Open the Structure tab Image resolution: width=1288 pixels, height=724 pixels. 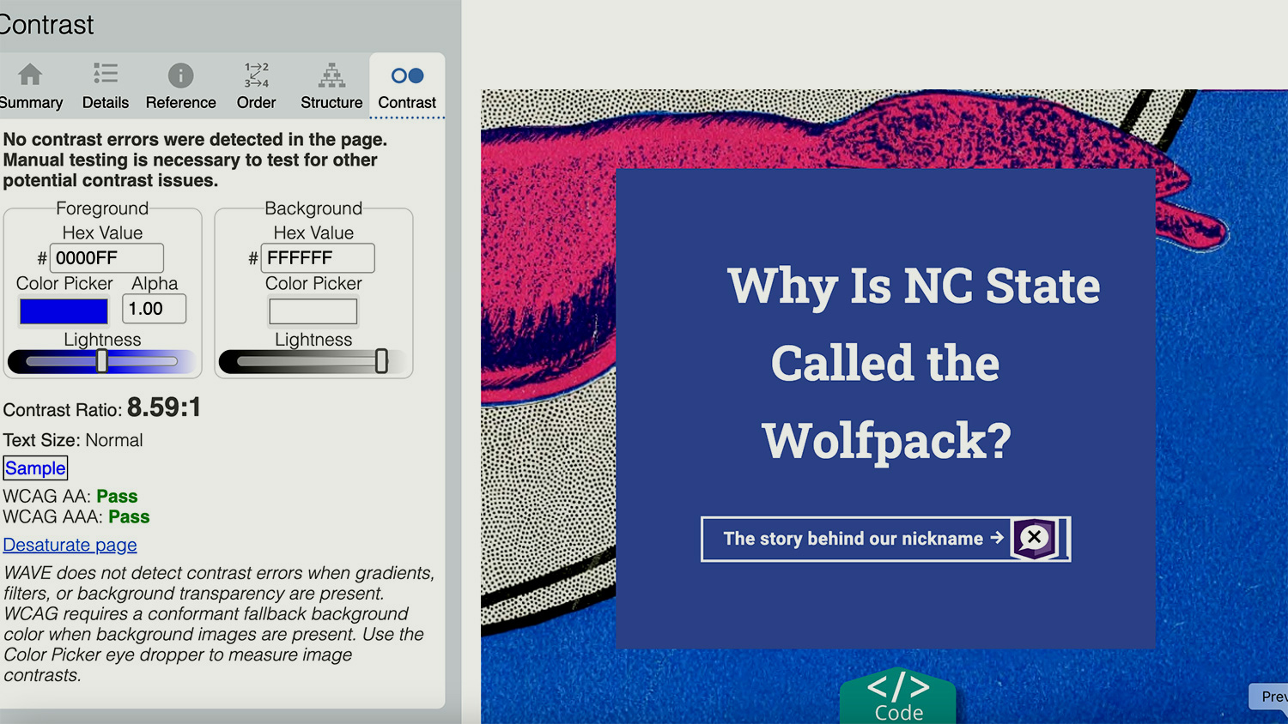pos(331,86)
